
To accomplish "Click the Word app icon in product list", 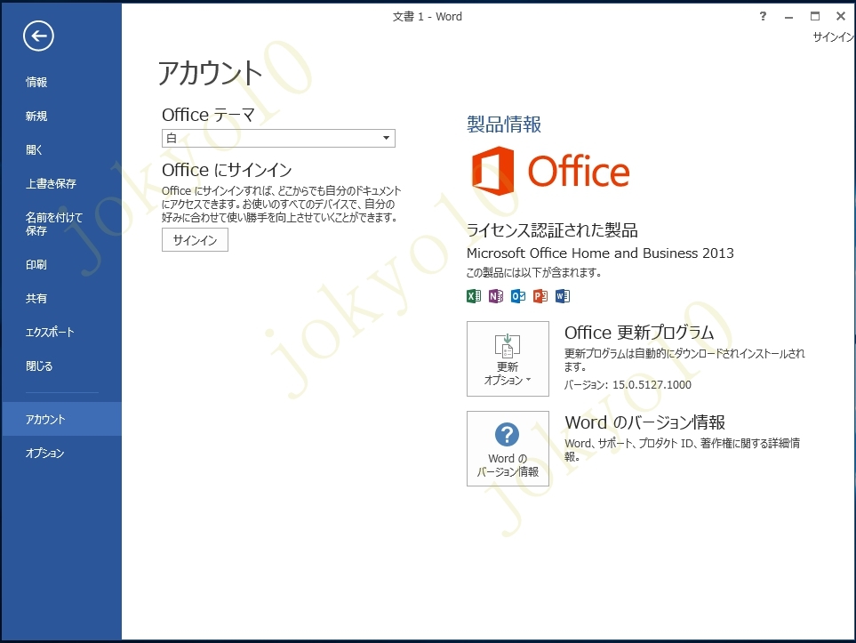I will click(x=563, y=295).
